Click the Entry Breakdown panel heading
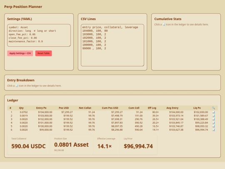This screenshot has width=225, height=169. click(x=21, y=80)
